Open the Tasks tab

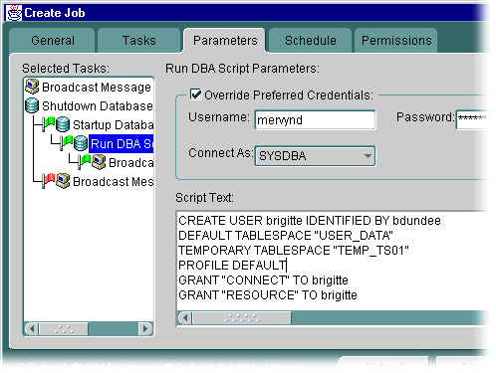[x=138, y=41]
